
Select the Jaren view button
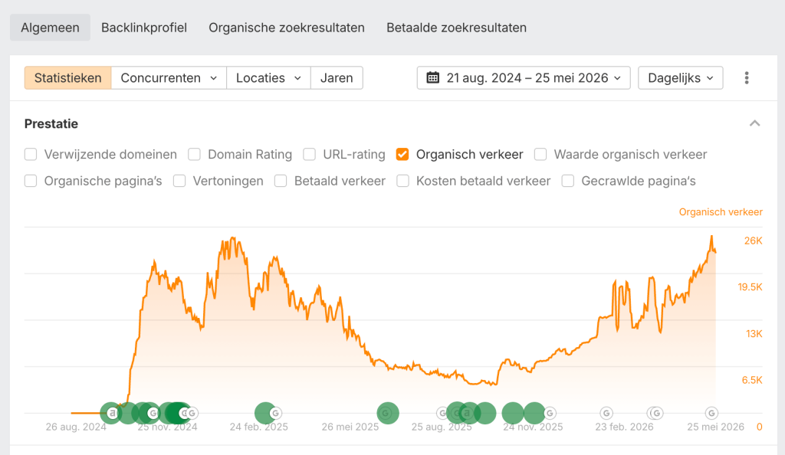(x=337, y=78)
